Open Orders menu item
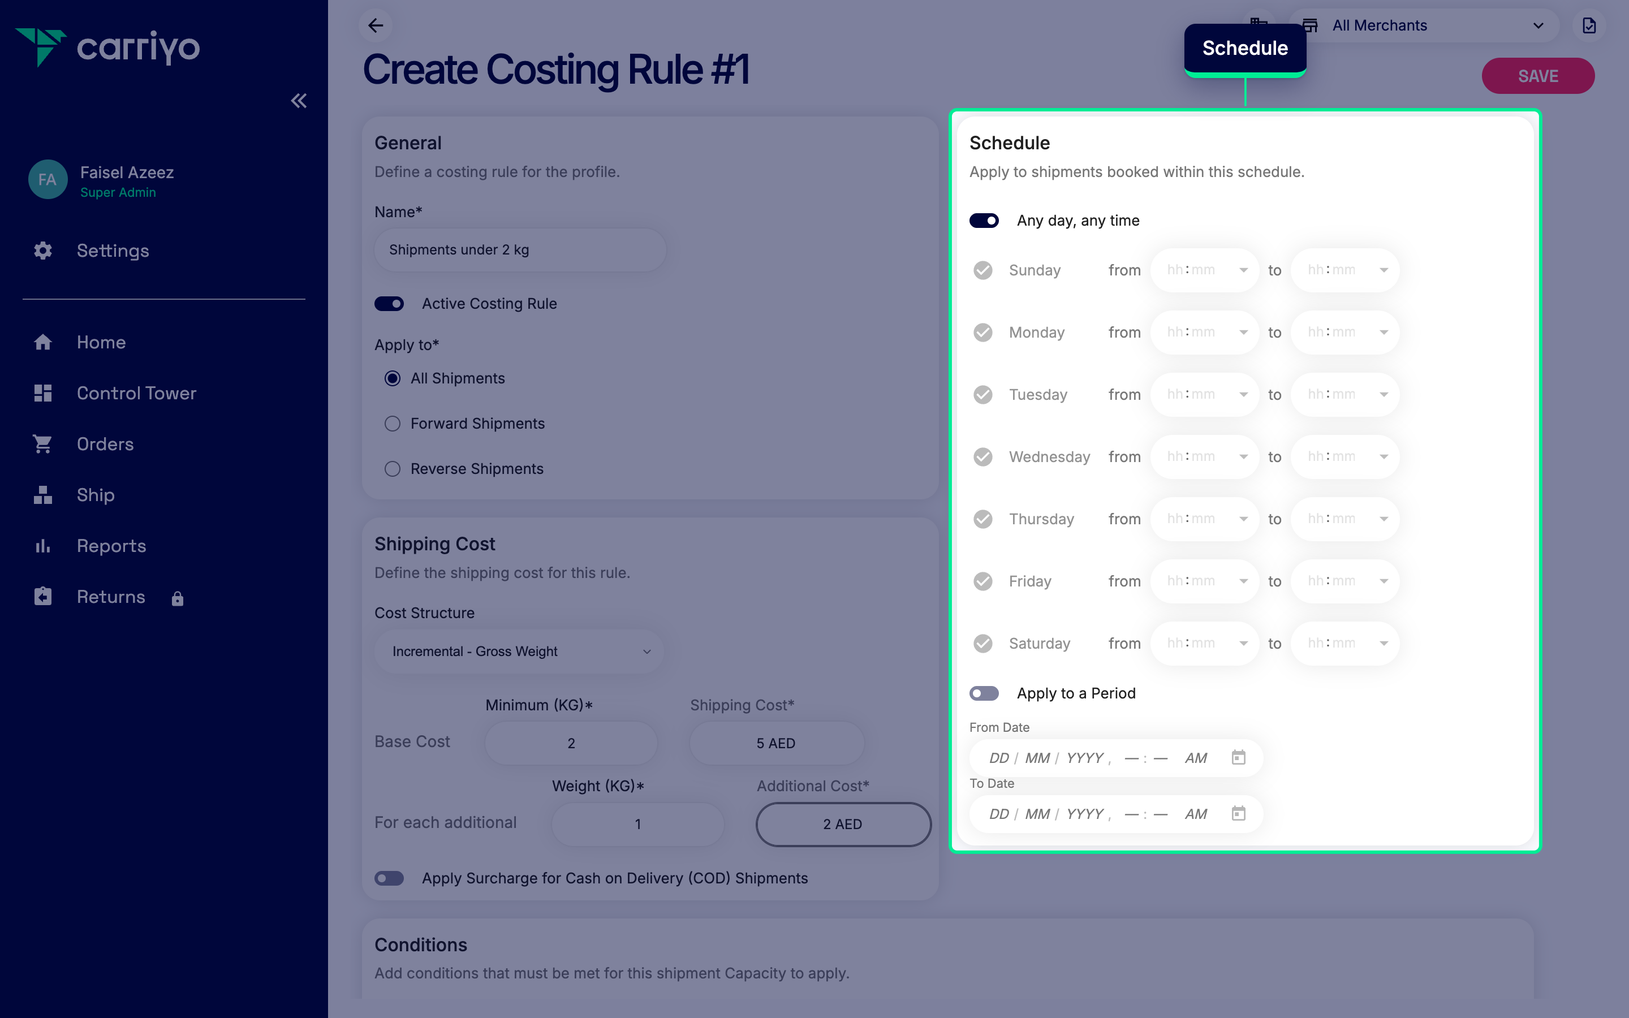 pos(105,445)
